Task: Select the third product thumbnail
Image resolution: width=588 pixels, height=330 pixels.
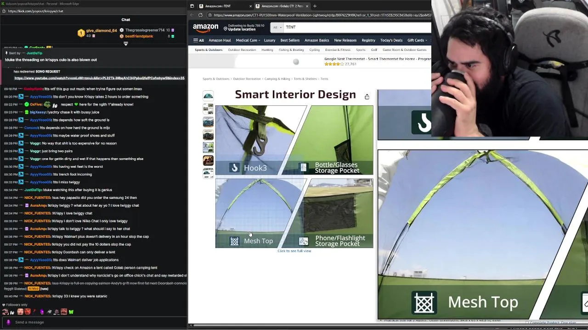Action: 208,121
